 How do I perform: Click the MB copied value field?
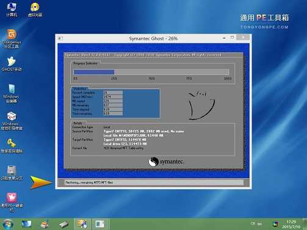113,101
